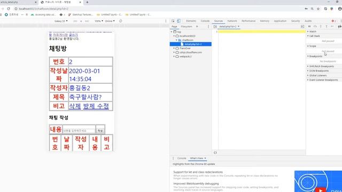Pause script execution button
342x192 pixels.
(309, 26)
